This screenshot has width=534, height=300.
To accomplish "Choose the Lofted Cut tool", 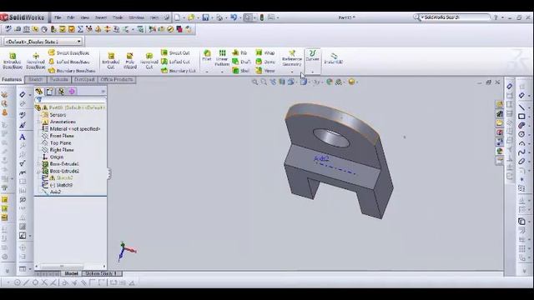I will point(175,62).
